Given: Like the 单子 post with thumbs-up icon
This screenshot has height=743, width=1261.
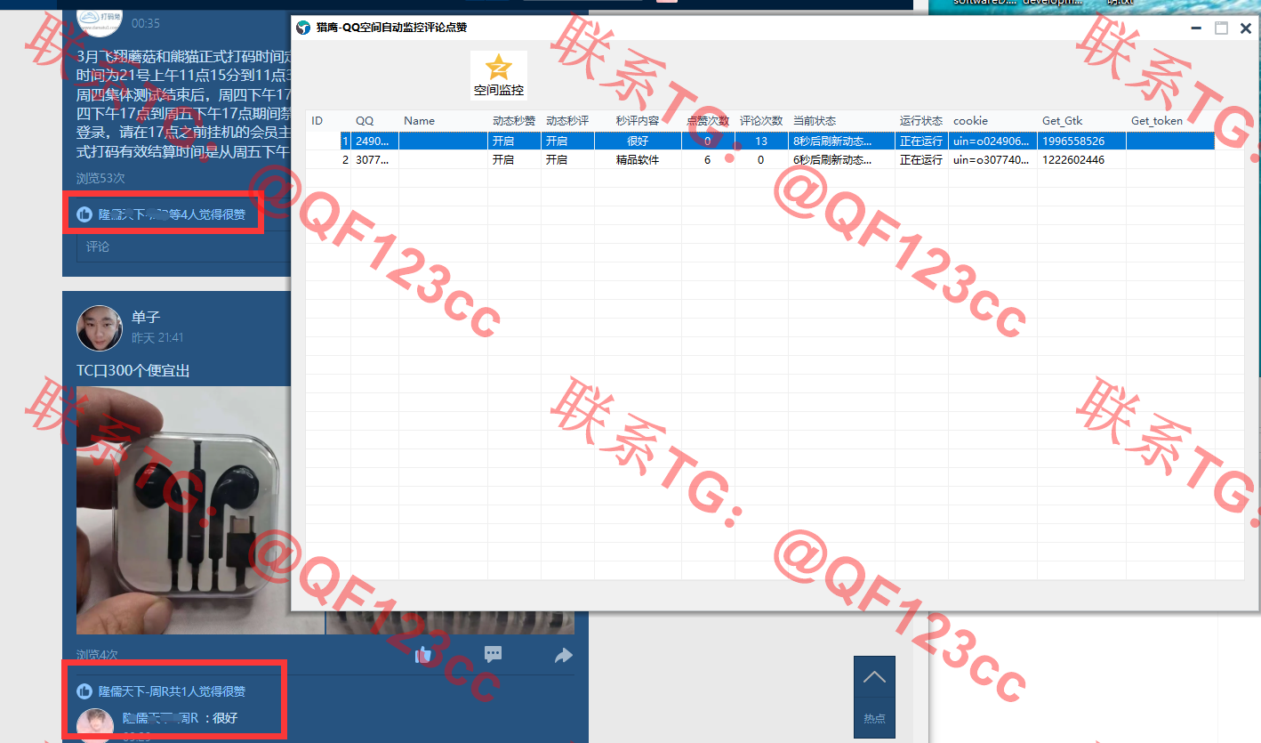Looking at the screenshot, I should pyautogui.click(x=423, y=656).
